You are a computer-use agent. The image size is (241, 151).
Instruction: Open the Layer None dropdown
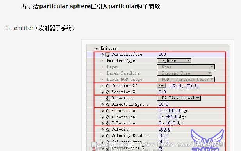(x=186, y=67)
